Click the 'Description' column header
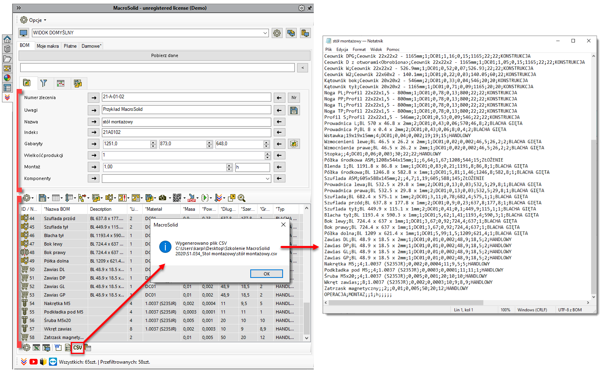602x375 pixels. [x=108, y=209]
